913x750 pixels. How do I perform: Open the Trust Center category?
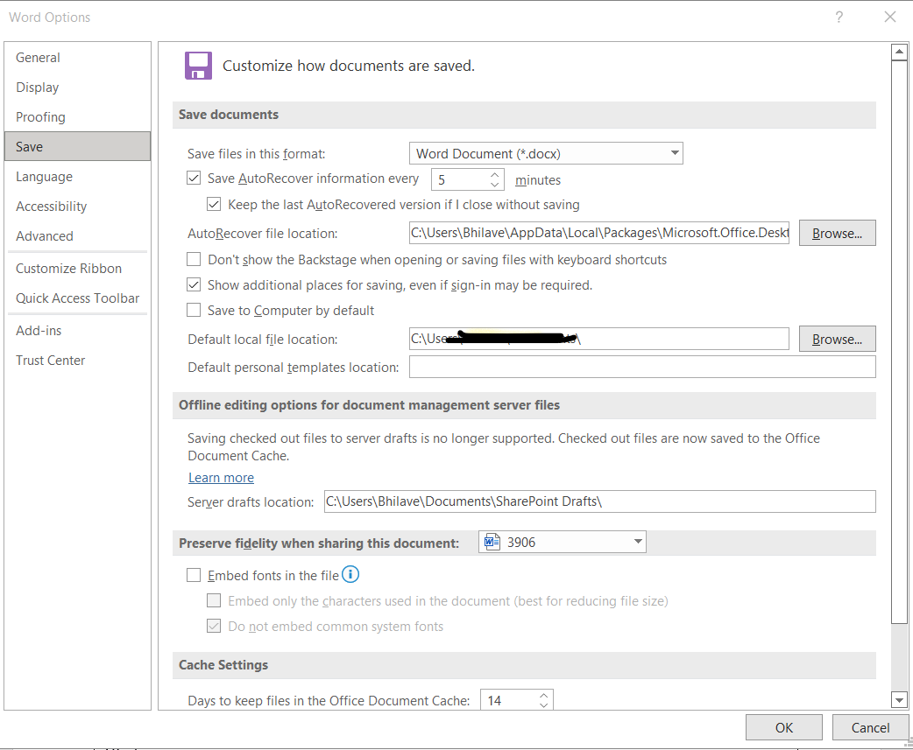(x=51, y=361)
